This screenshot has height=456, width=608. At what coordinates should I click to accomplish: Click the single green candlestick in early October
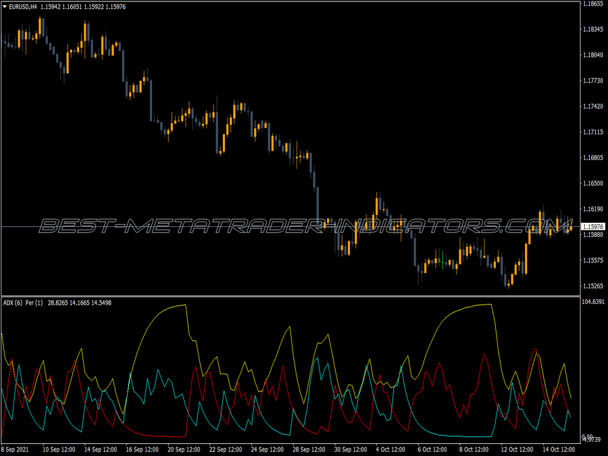click(x=442, y=260)
